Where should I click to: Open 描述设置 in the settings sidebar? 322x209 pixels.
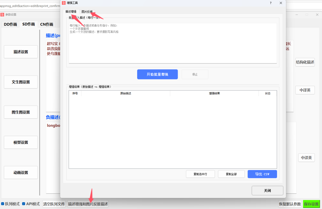click(x=21, y=52)
